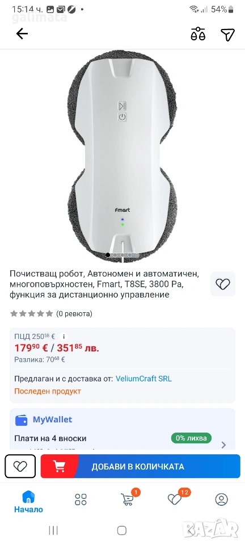Select the Начало home tab
This screenshot has width=245, height=545.
coord(28,502)
